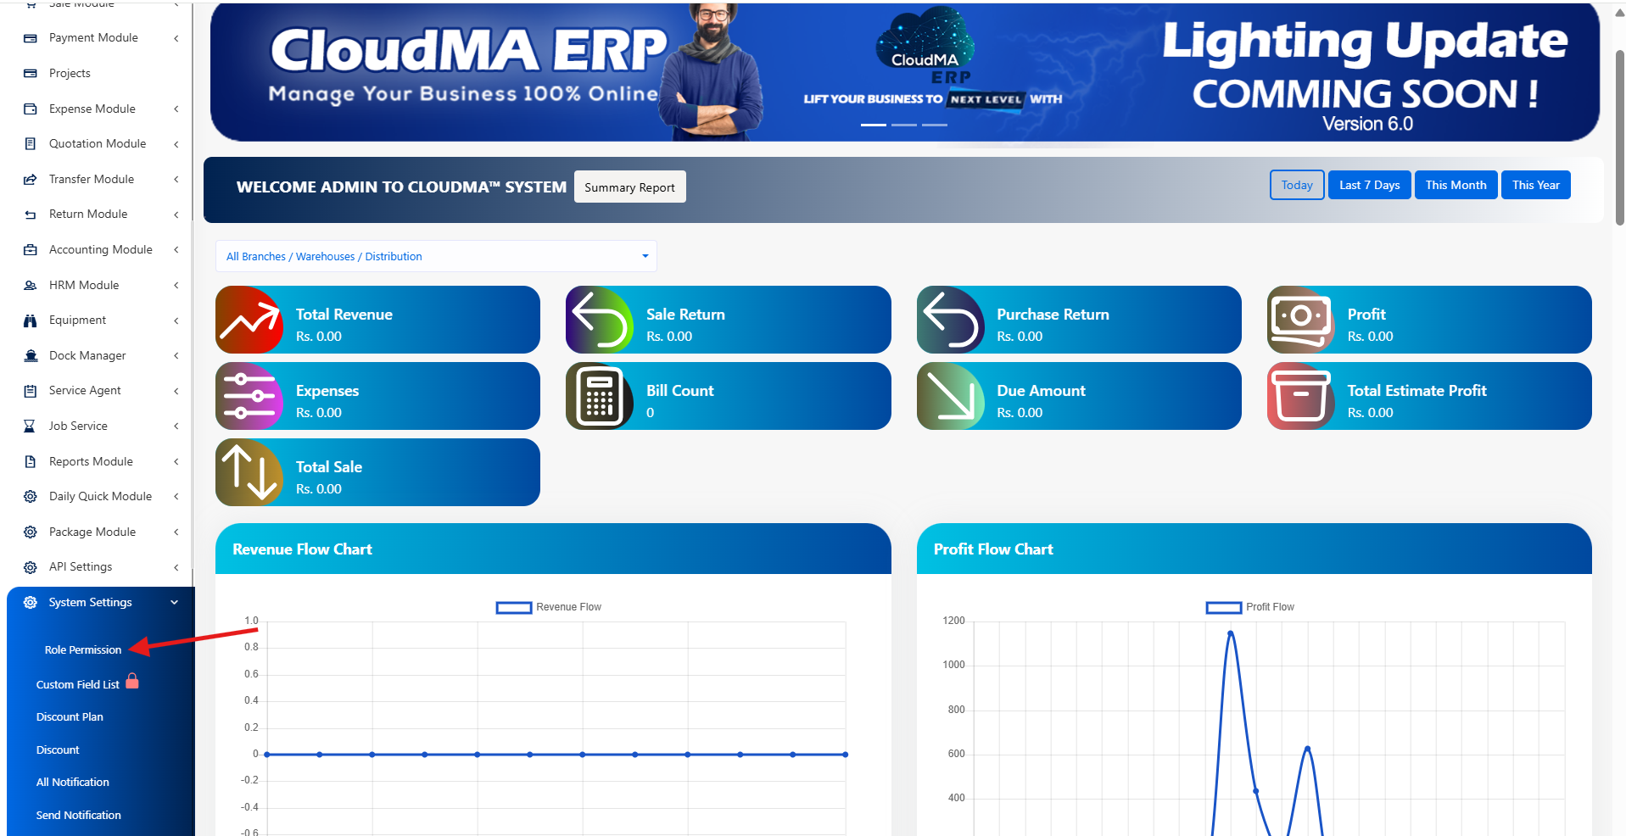The height and width of the screenshot is (836, 1626).
Task: Click the Total Sale up-down arrows icon
Action: 249,472
